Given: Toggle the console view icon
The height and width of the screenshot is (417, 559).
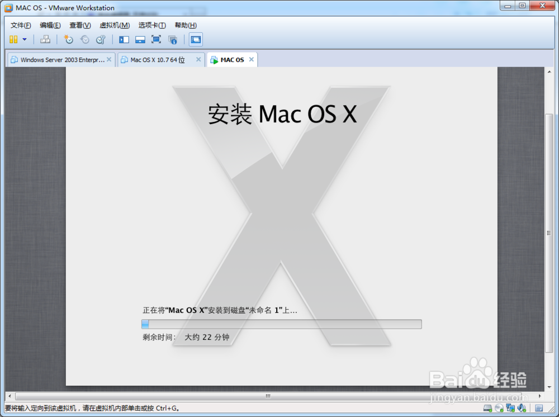Looking at the screenshot, I should pos(196,39).
